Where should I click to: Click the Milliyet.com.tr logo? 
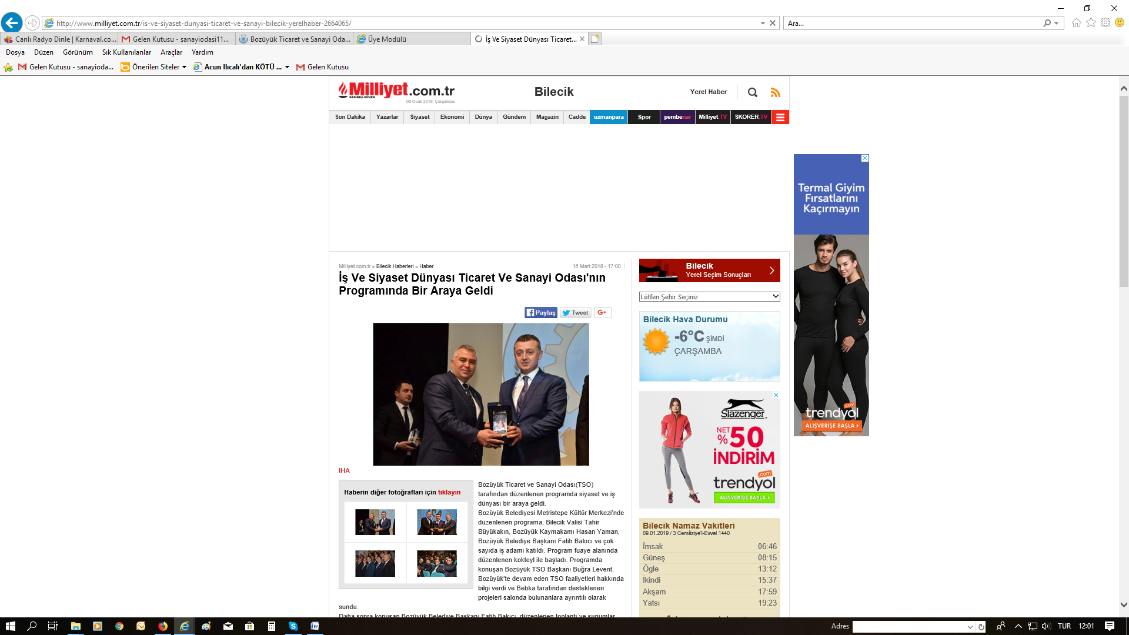coord(396,91)
